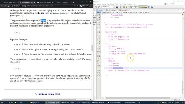Click NetBeans editor horizontal scrollbar
Viewport: 185px width, 104px height.
tap(138, 98)
